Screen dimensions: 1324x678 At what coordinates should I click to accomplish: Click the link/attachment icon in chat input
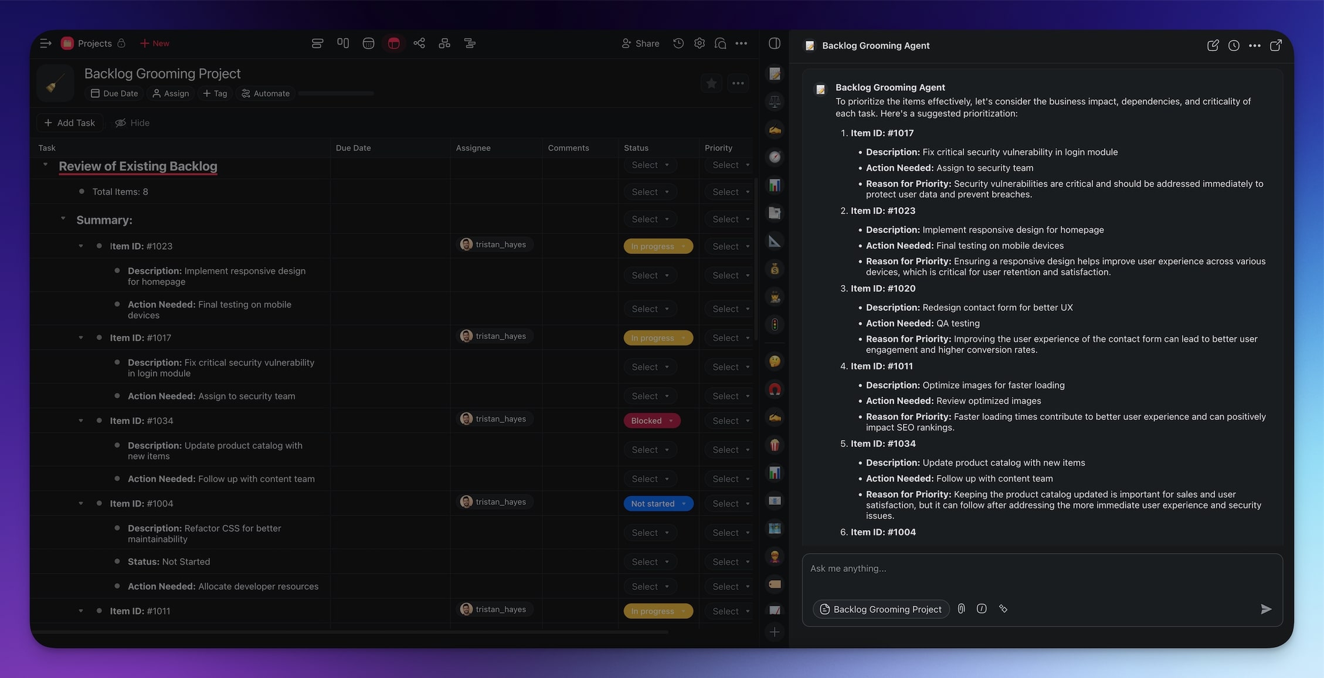point(961,609)
